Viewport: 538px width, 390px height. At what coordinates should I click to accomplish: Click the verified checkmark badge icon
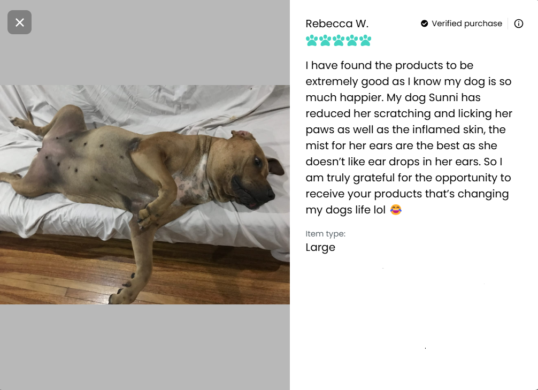coord(425,24)
